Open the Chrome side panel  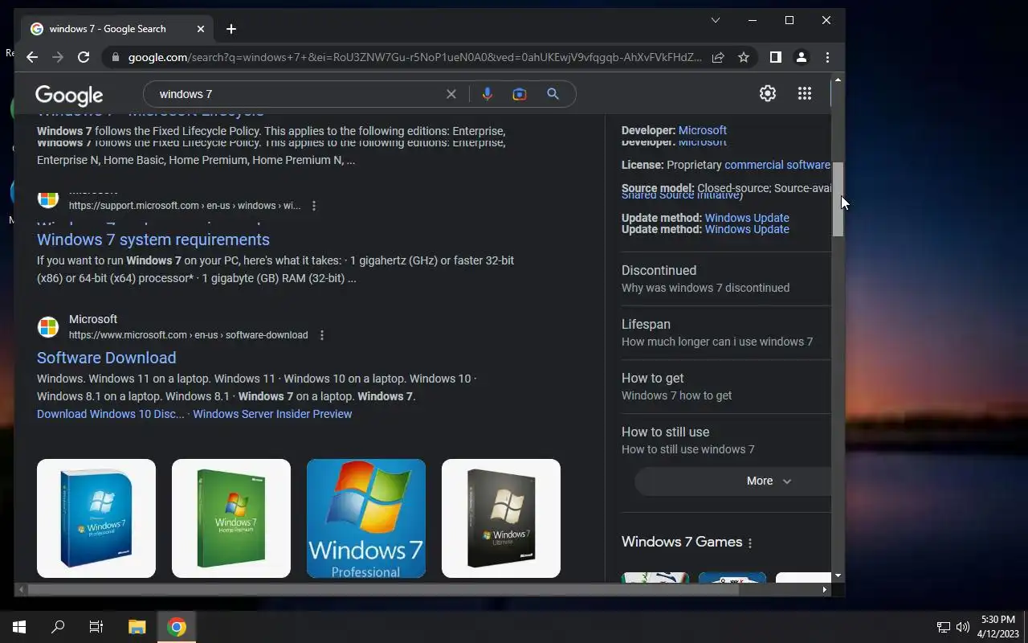[x=775, y=57]
